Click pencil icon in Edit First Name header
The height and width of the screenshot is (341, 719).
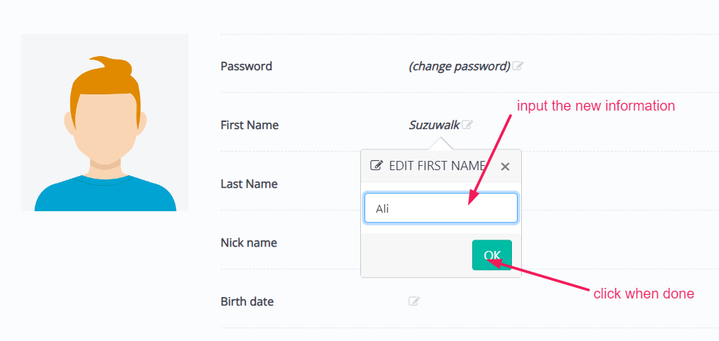377,166
